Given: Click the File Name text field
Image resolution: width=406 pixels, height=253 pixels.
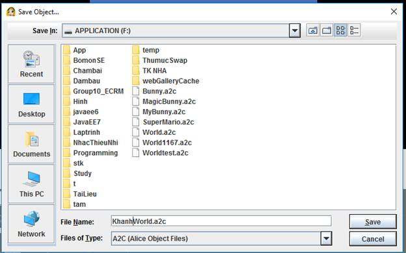Looking at the screenshot, I should (x=221, y=221).
